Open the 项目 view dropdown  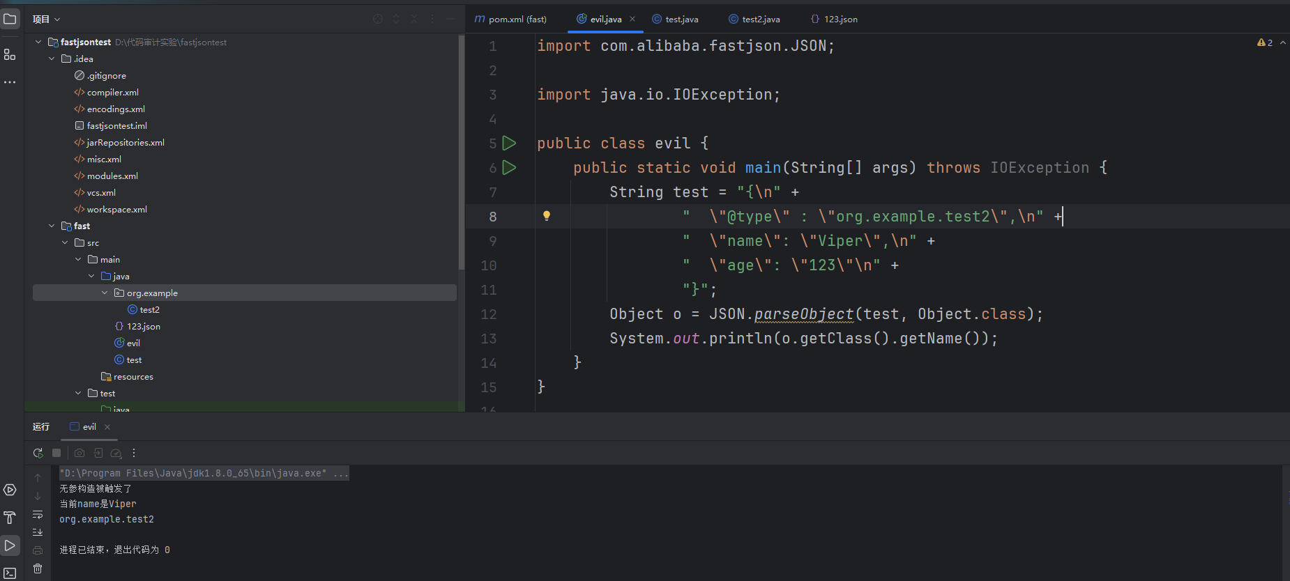point(46,20)
